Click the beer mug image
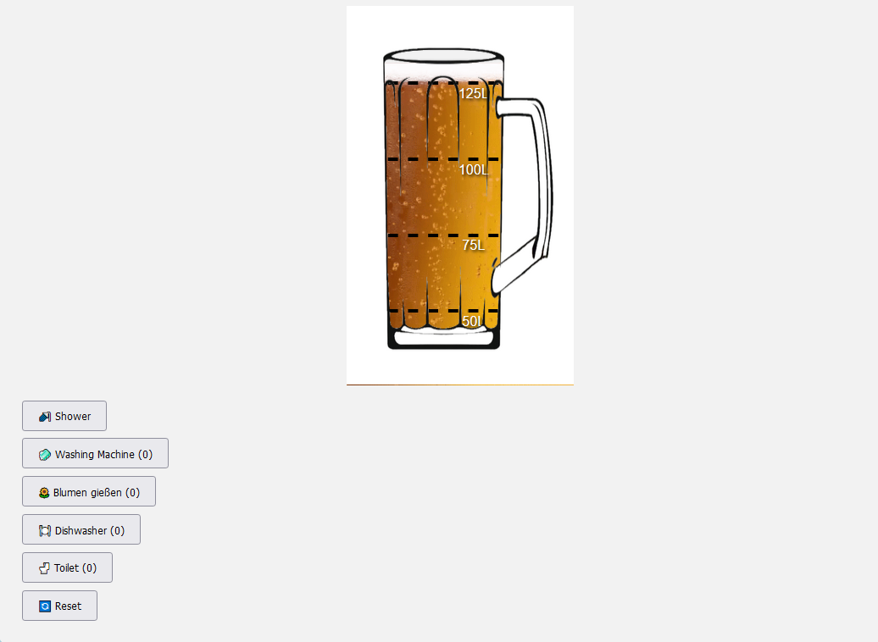878x642 pixels. click(x=459, y=196)
